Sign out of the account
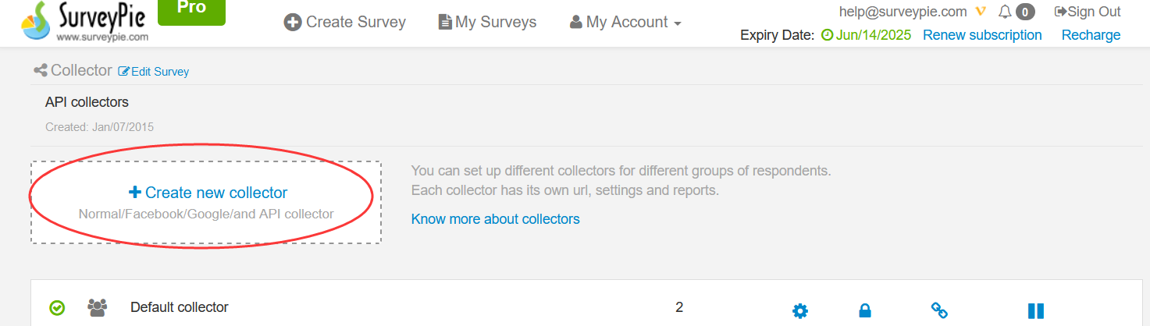 pyautogui.click(x=1088, y=12)
